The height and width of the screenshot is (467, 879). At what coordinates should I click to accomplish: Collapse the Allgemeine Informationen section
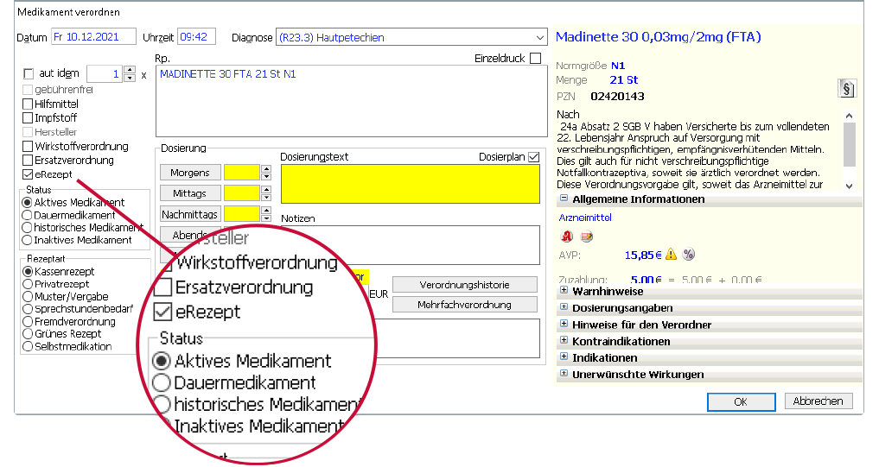click(x=564, y=199)
